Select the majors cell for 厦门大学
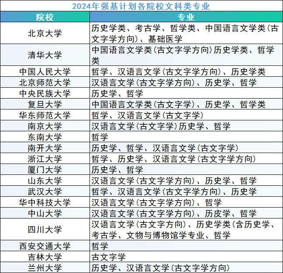Screen dimensions: 283x273 tap(186, 169)
